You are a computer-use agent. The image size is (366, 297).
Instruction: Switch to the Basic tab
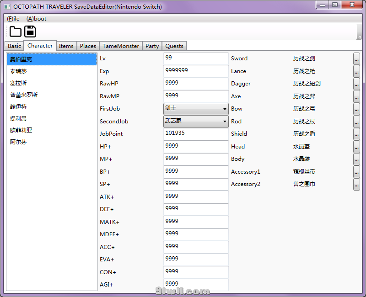pos(14,46)
